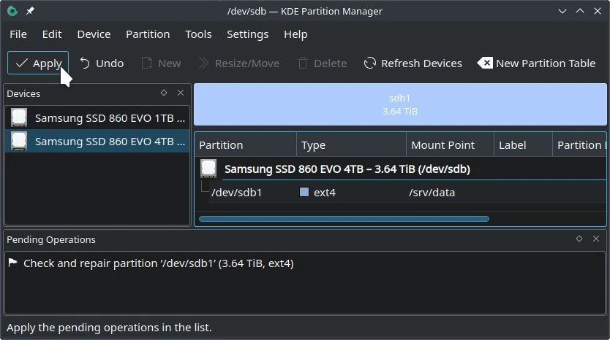Select Samsung SSD 860 EVO 4TB device
This screenshot has width=610, height=340.
click(98, 142)
